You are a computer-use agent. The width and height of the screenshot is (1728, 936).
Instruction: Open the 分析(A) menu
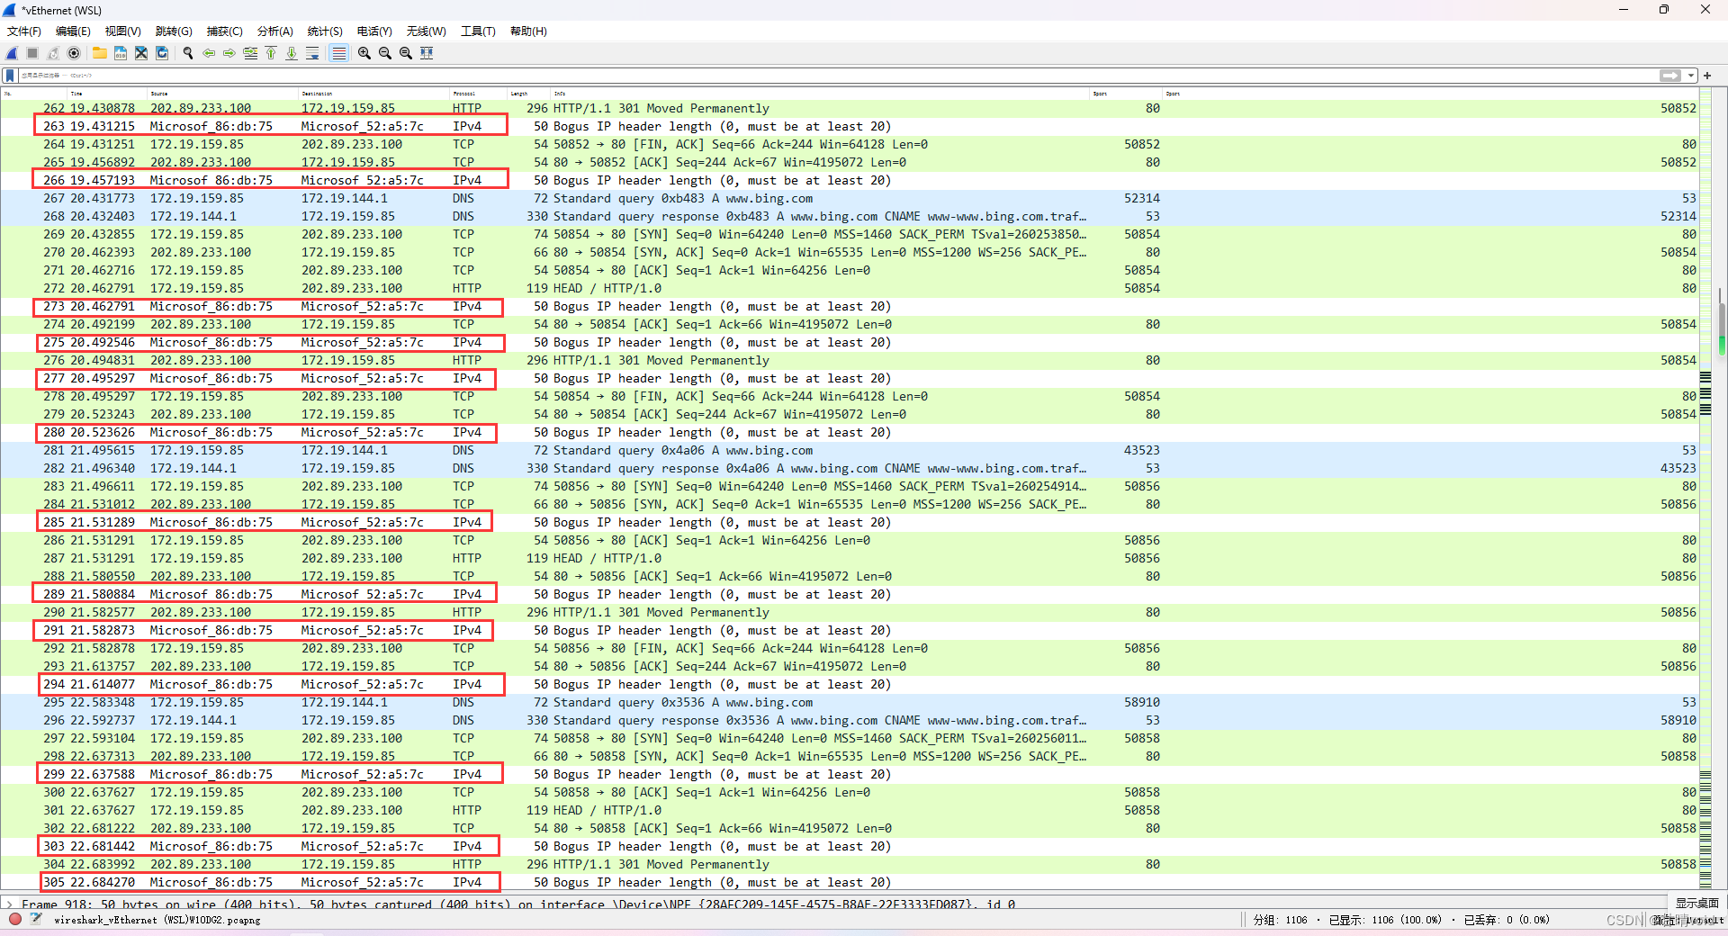pos(274,31)
